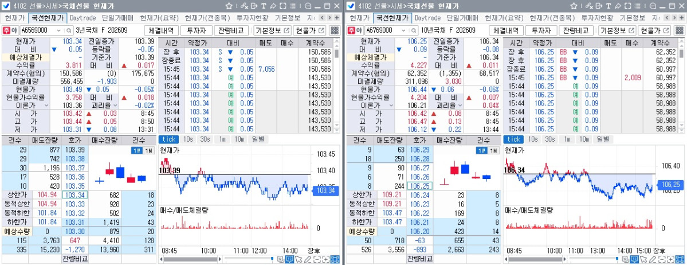Click the fullscreen bracket icon in left window title bar
687x265 pixels.
(282, 6)
